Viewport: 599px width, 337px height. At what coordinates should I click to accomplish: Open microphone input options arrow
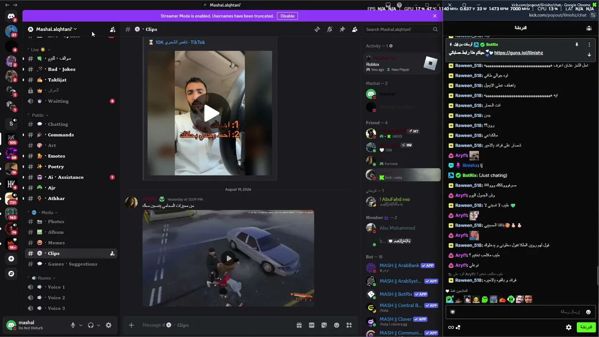[80, 325]
